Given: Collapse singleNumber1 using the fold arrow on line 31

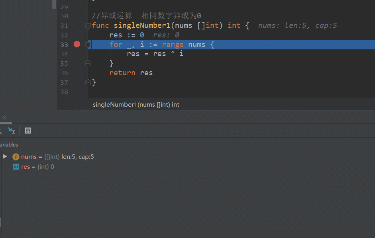Looking at the screenshot, I should point(88,25).
